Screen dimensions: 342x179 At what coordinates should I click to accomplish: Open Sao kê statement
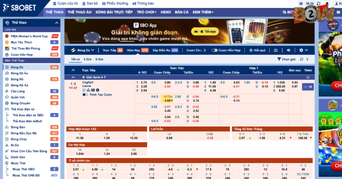coord(90,3)
